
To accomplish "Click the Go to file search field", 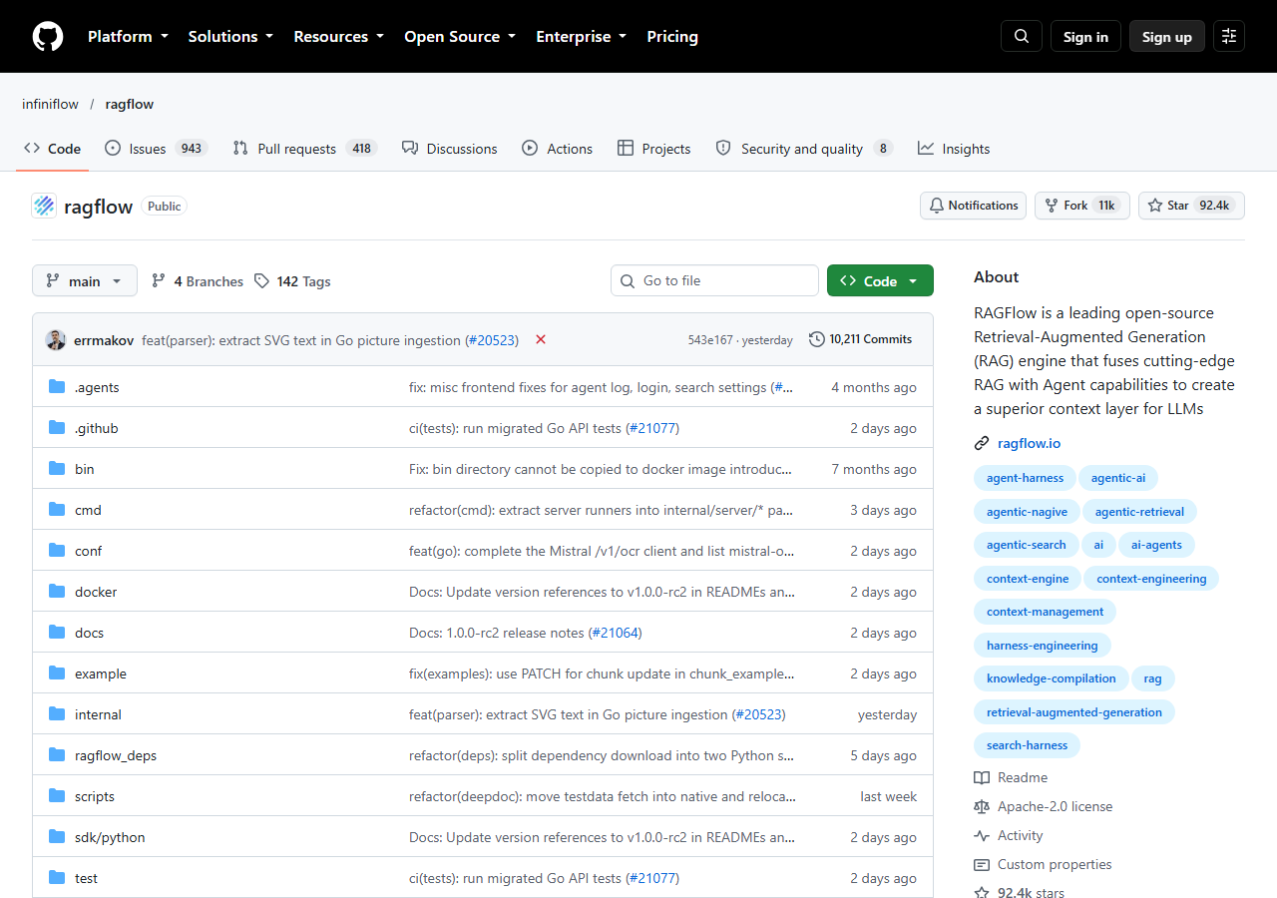I will [714, 281].
